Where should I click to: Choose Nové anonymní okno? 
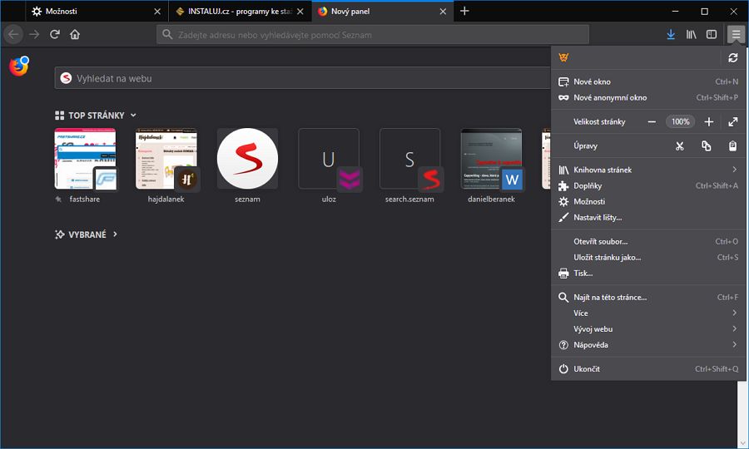point(610,97)
